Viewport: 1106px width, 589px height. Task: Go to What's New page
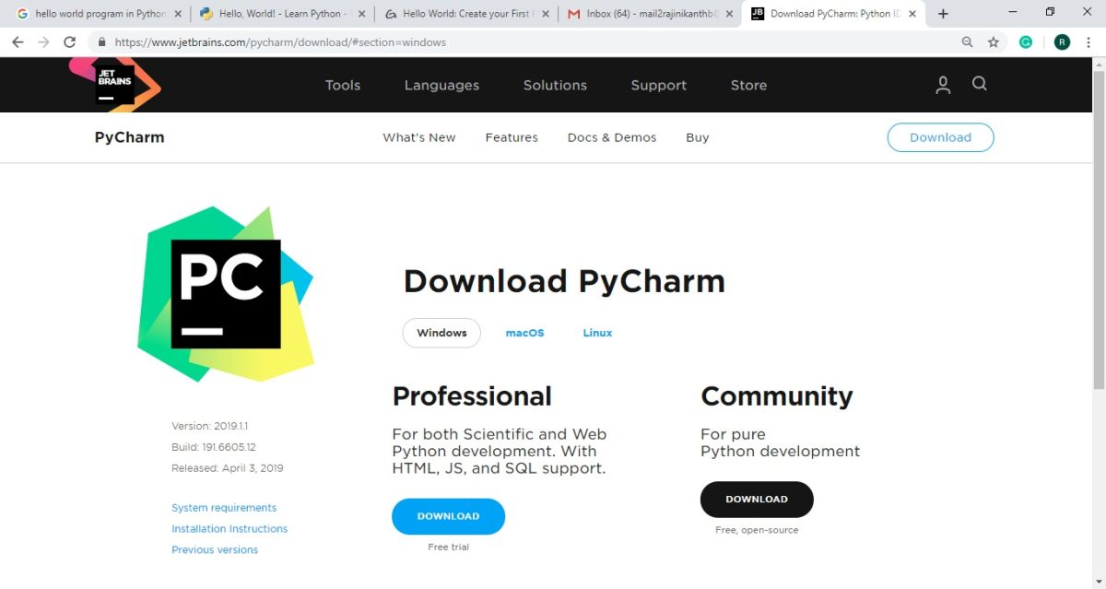[x=419, y=137]
